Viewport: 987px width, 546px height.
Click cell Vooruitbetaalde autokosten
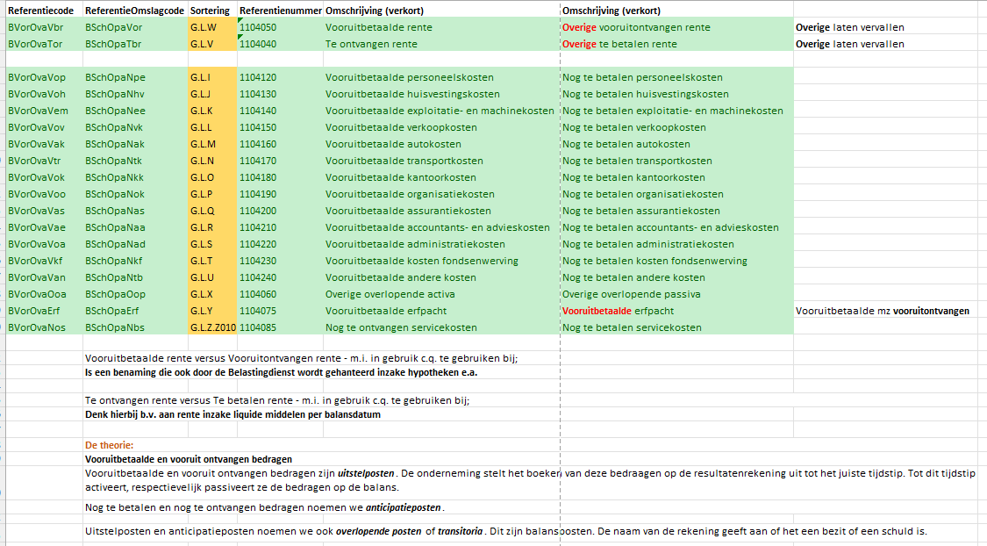tap(441, 144)
